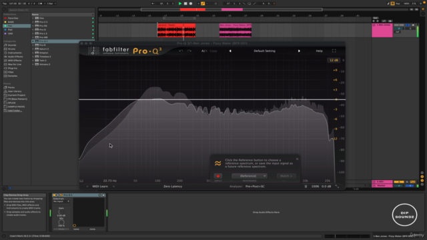
Task: Go to previous preset in Pro-Q 3
Action: 230,51
